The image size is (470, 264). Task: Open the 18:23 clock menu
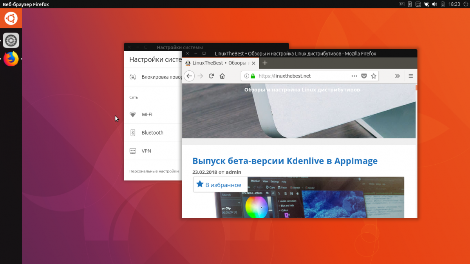pos(454,4)
